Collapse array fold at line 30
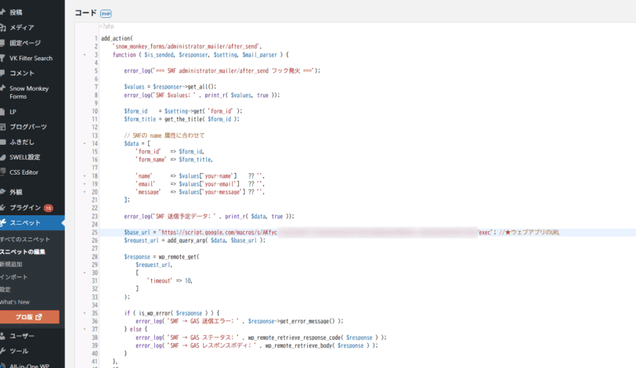The height and width of the screenshot is (368, 636). [x=85, y=272]
